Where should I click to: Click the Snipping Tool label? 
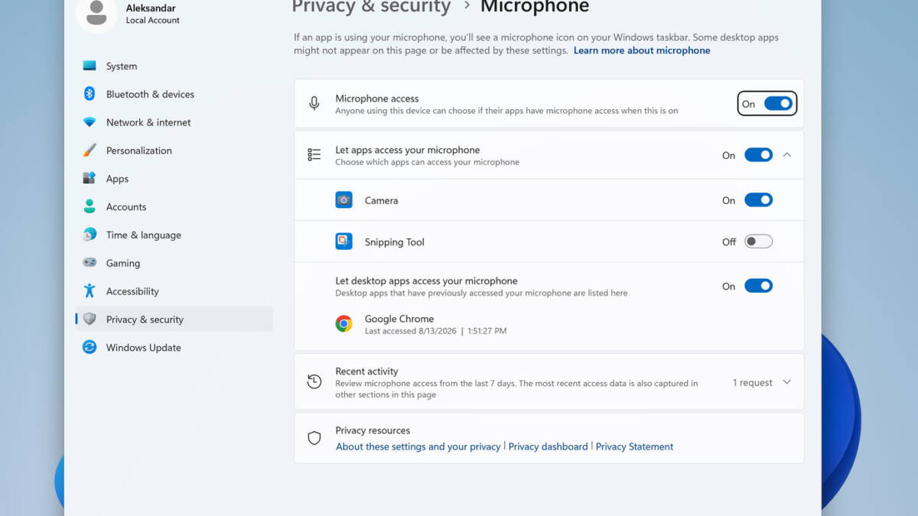[x=395, y=242]
